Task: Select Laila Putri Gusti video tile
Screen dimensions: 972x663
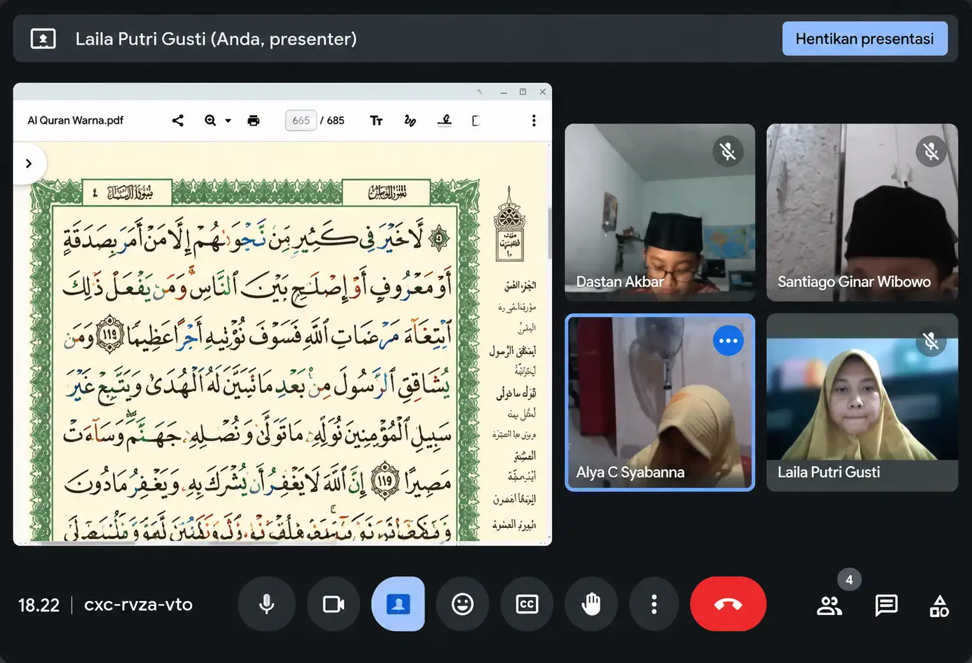Action: click(862, 402)
